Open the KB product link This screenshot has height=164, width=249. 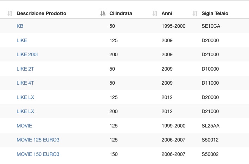(x=20, y=26)
